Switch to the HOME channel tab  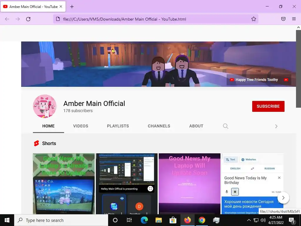pyautogui.click(x=49, y=126)
